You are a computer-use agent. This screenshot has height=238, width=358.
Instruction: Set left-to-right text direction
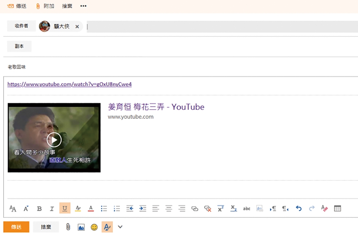pyautogui.click(x=272, y=209)
